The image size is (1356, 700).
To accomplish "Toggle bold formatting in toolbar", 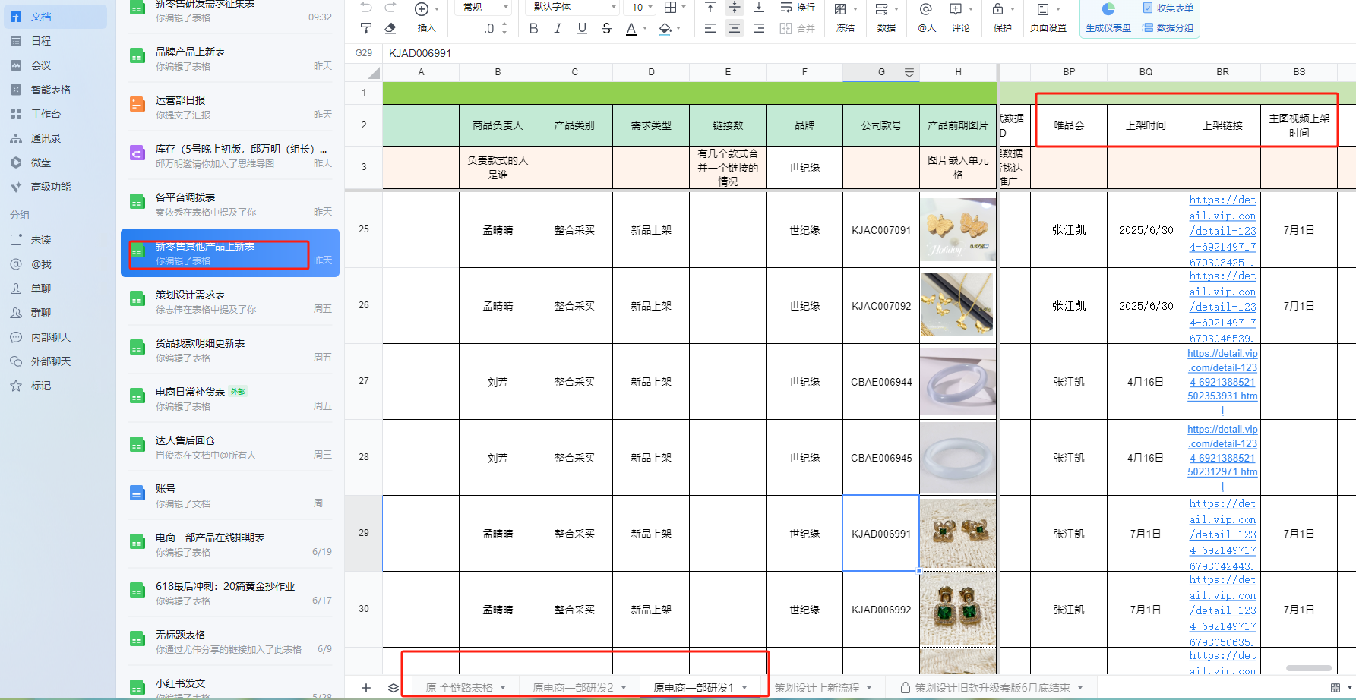I will (x=533, y=28).
